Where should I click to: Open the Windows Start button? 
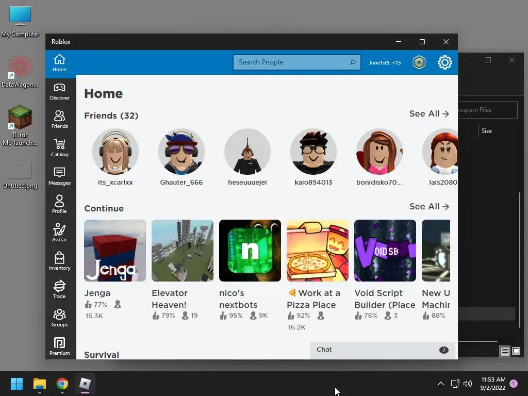pos(16,384)
